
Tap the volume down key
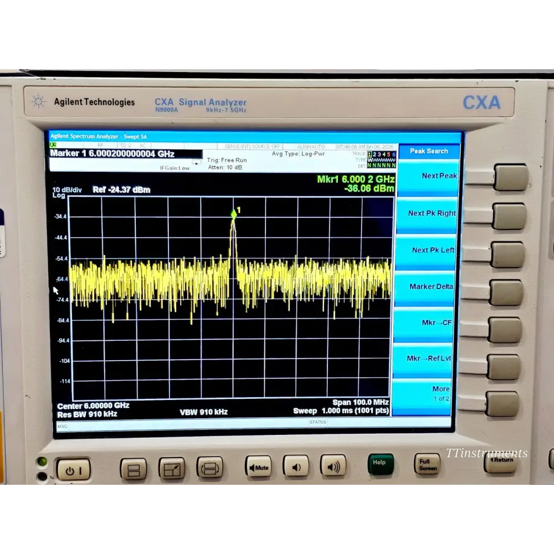tap(296, 466)
